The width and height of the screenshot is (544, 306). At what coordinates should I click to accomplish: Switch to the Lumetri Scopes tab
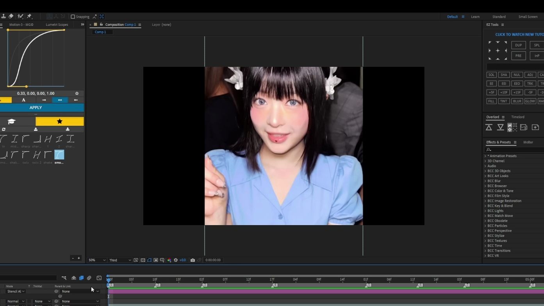pos(57,25)
